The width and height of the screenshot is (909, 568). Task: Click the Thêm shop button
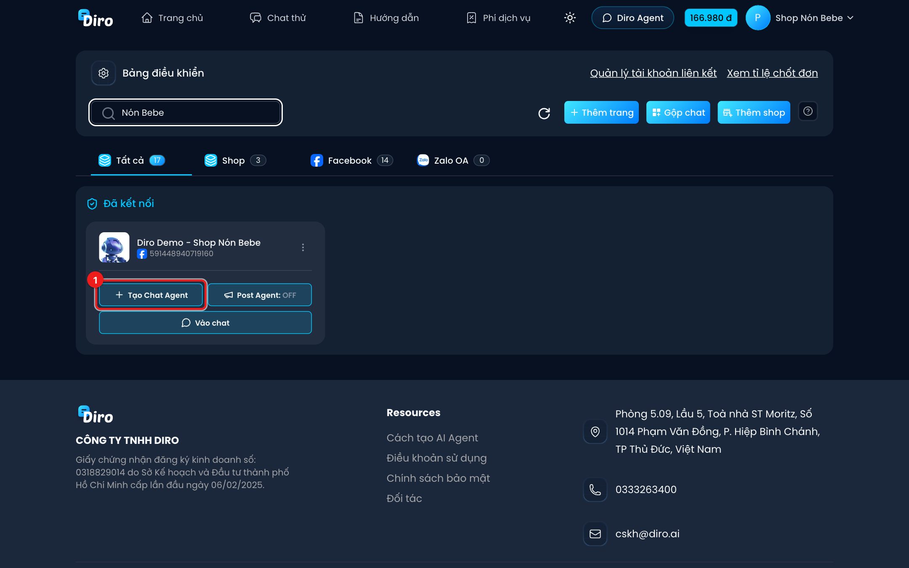click(754, 112)
